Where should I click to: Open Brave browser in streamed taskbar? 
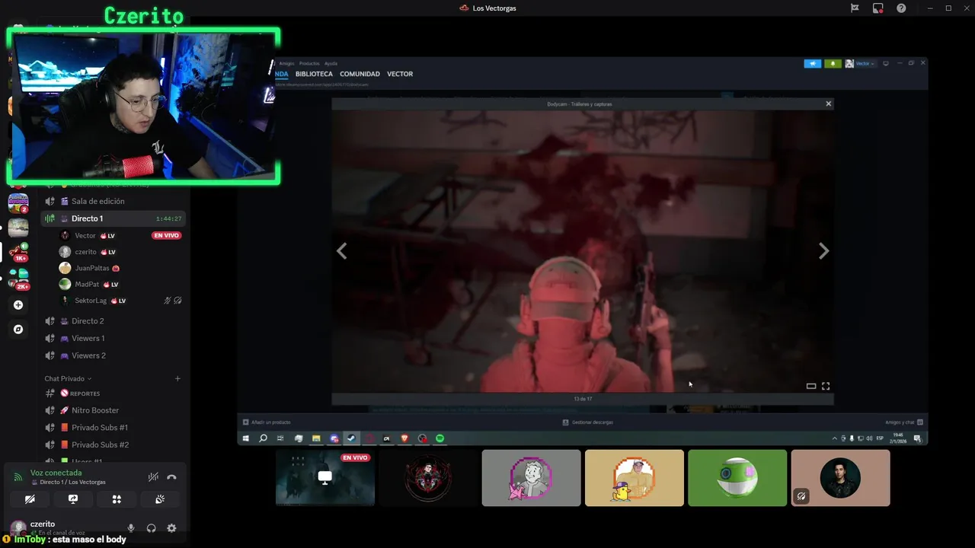click(x=404, y=438)
